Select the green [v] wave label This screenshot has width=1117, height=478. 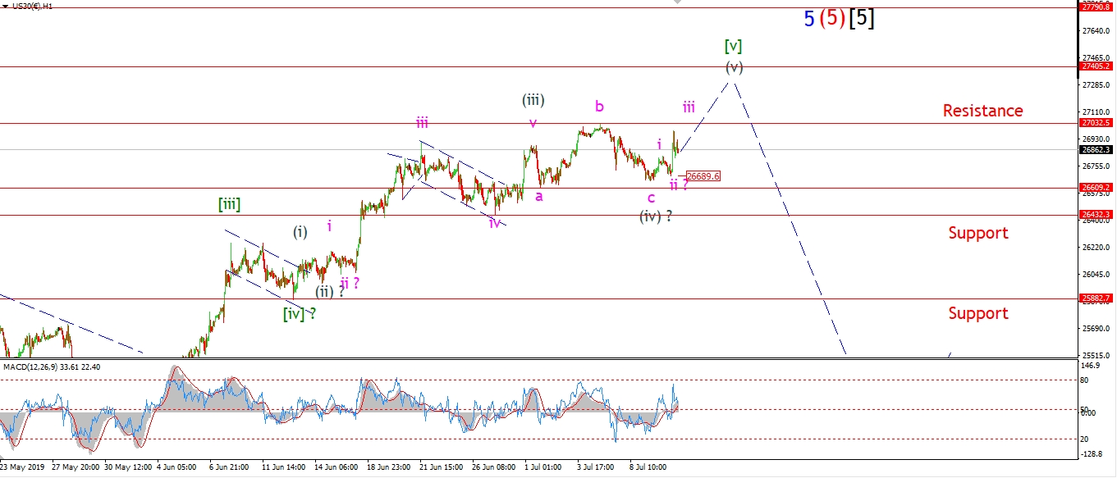tap(733, 47)
